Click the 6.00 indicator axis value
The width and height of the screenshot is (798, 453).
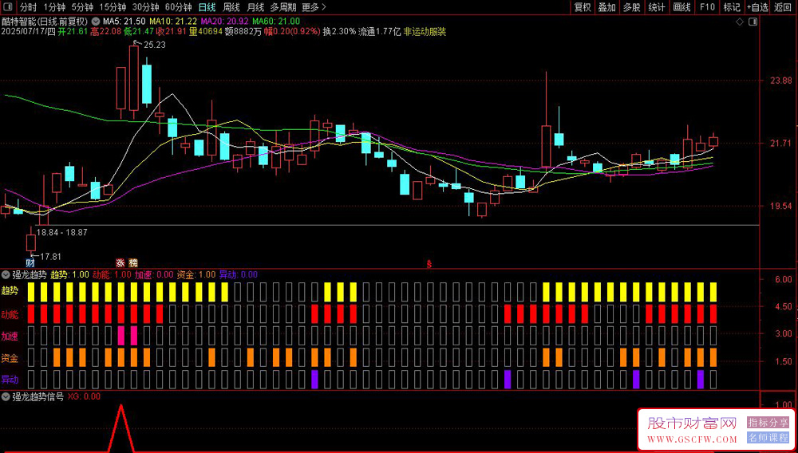[784, 280]
